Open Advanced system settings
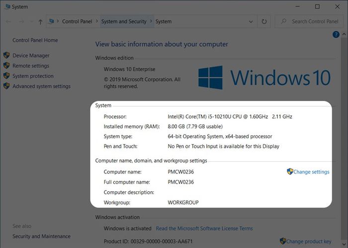The width and height of the screenshot is (348, 248). 41,86
